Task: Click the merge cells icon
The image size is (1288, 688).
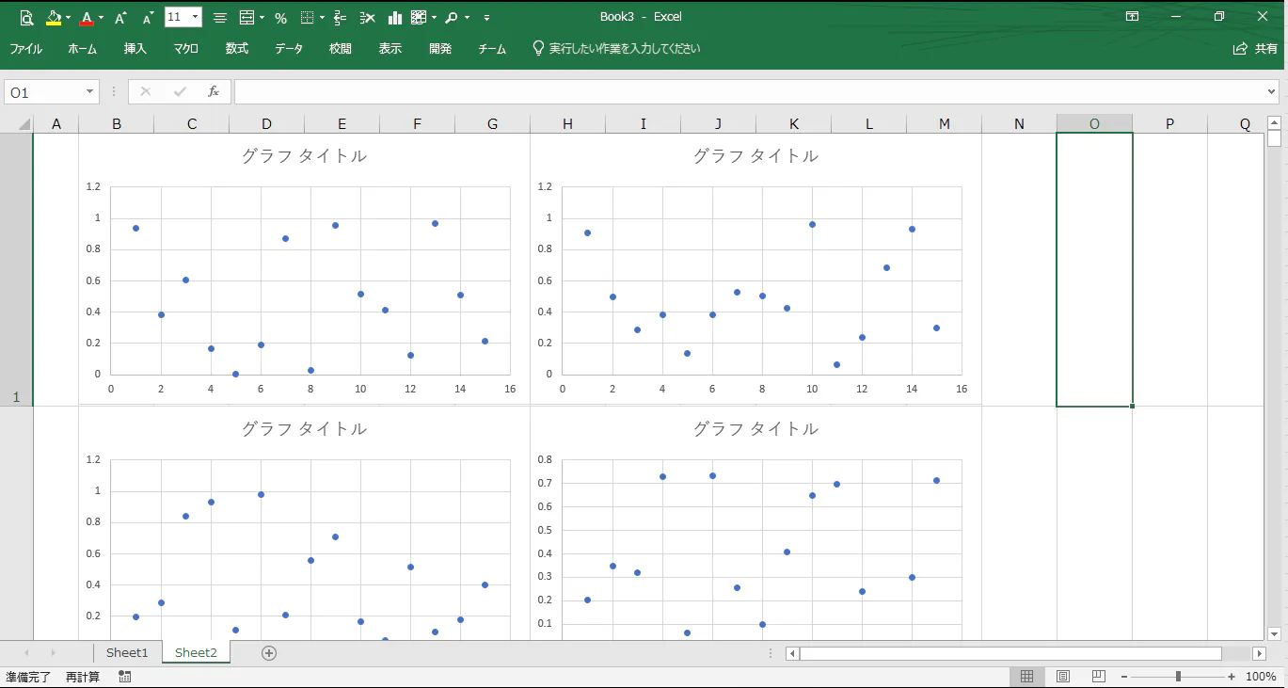Action: 246,17
